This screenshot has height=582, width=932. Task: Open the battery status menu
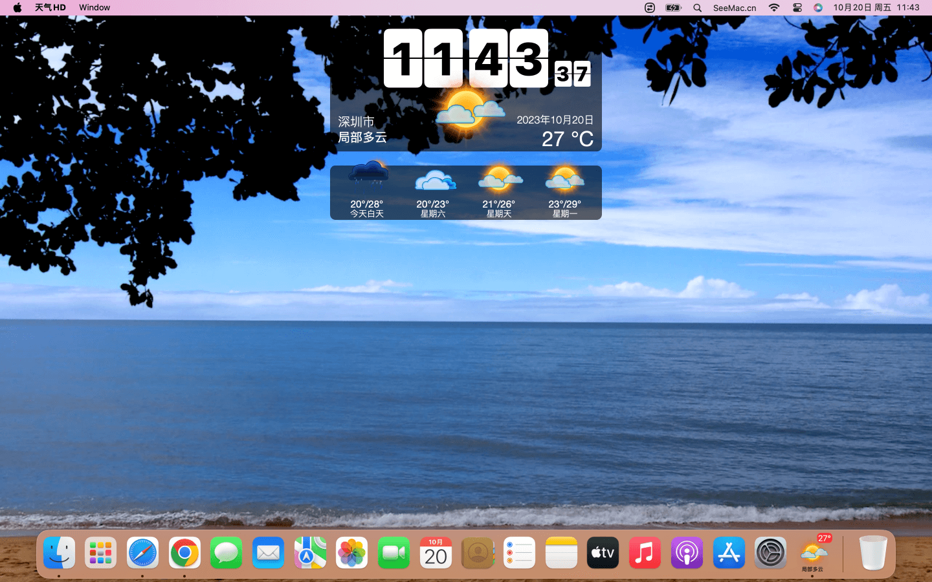click(673, 8)
